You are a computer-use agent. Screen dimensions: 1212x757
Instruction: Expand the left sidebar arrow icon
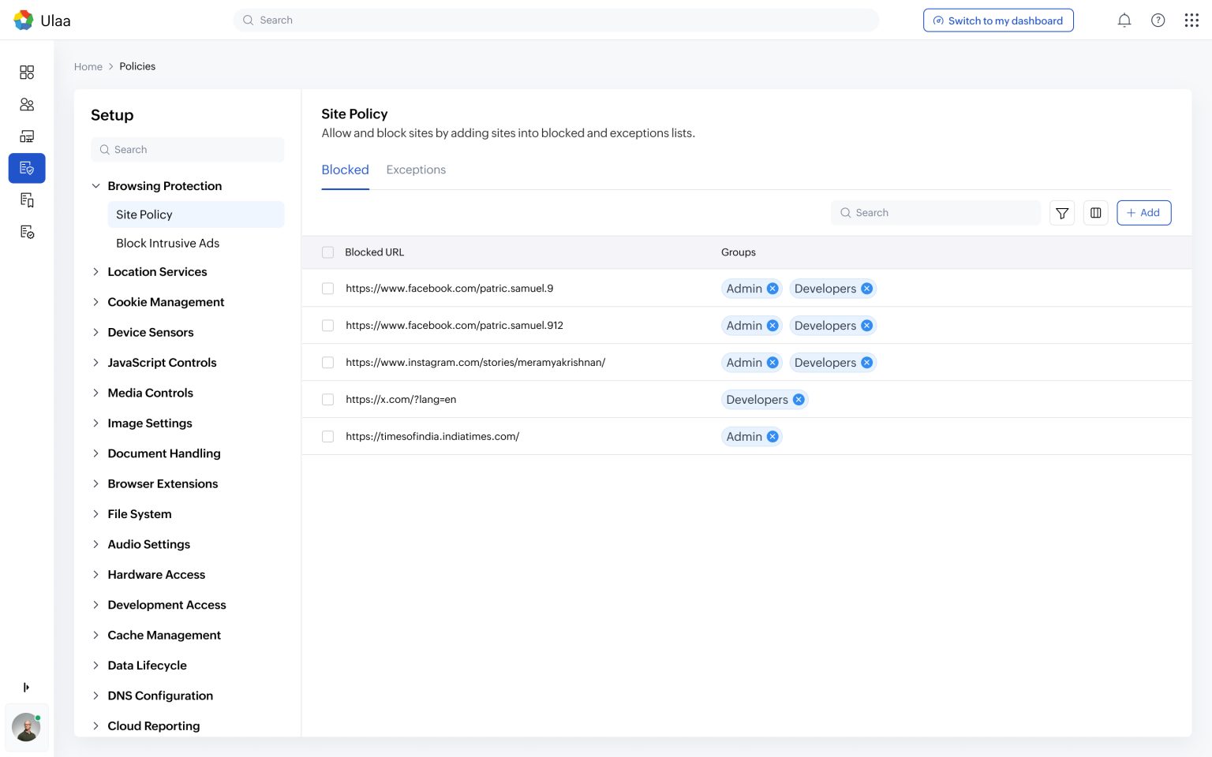coord(26,688)
